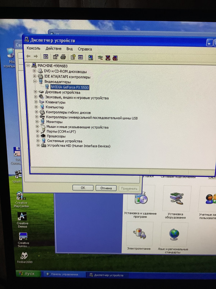Open Creative Surround desktop shortcut
The image size is (216, 289).
coord(23,240)
